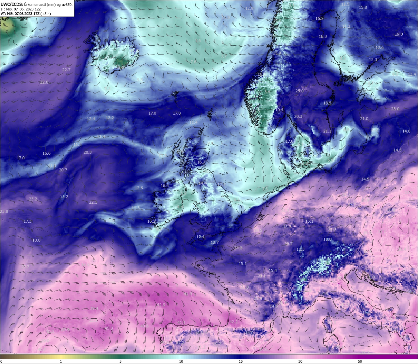Click the '12.2' value in the Atlantic

(x=110, y=118)
